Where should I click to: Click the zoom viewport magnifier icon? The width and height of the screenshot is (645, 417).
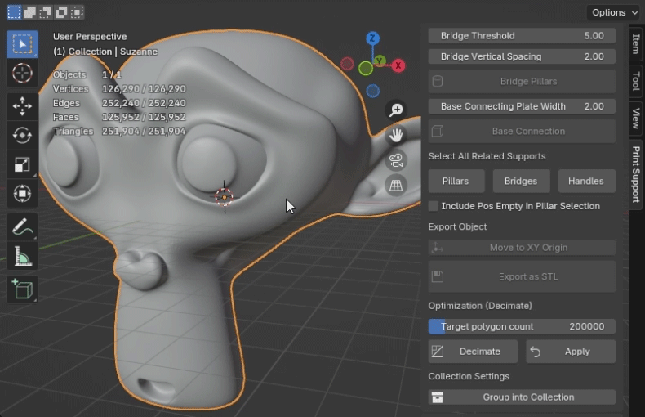point(396,110)
